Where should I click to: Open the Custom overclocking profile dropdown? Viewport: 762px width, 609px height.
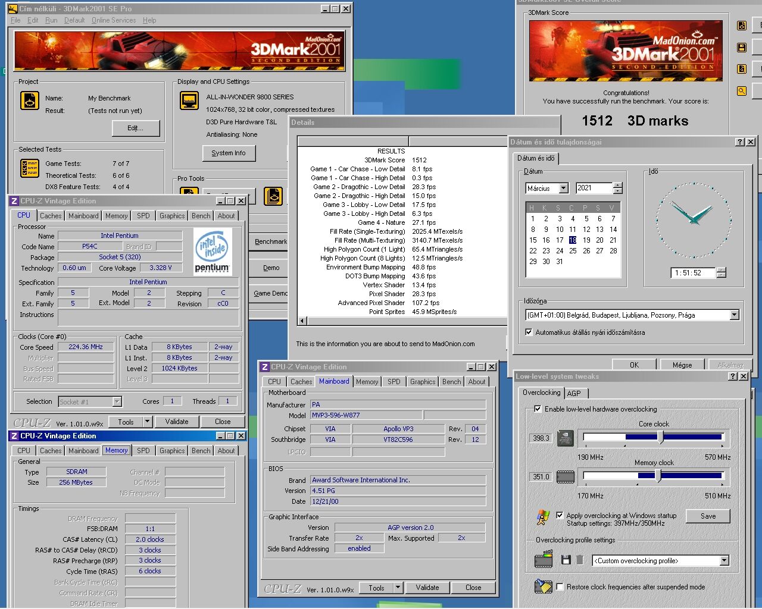[x=724, y=561]
